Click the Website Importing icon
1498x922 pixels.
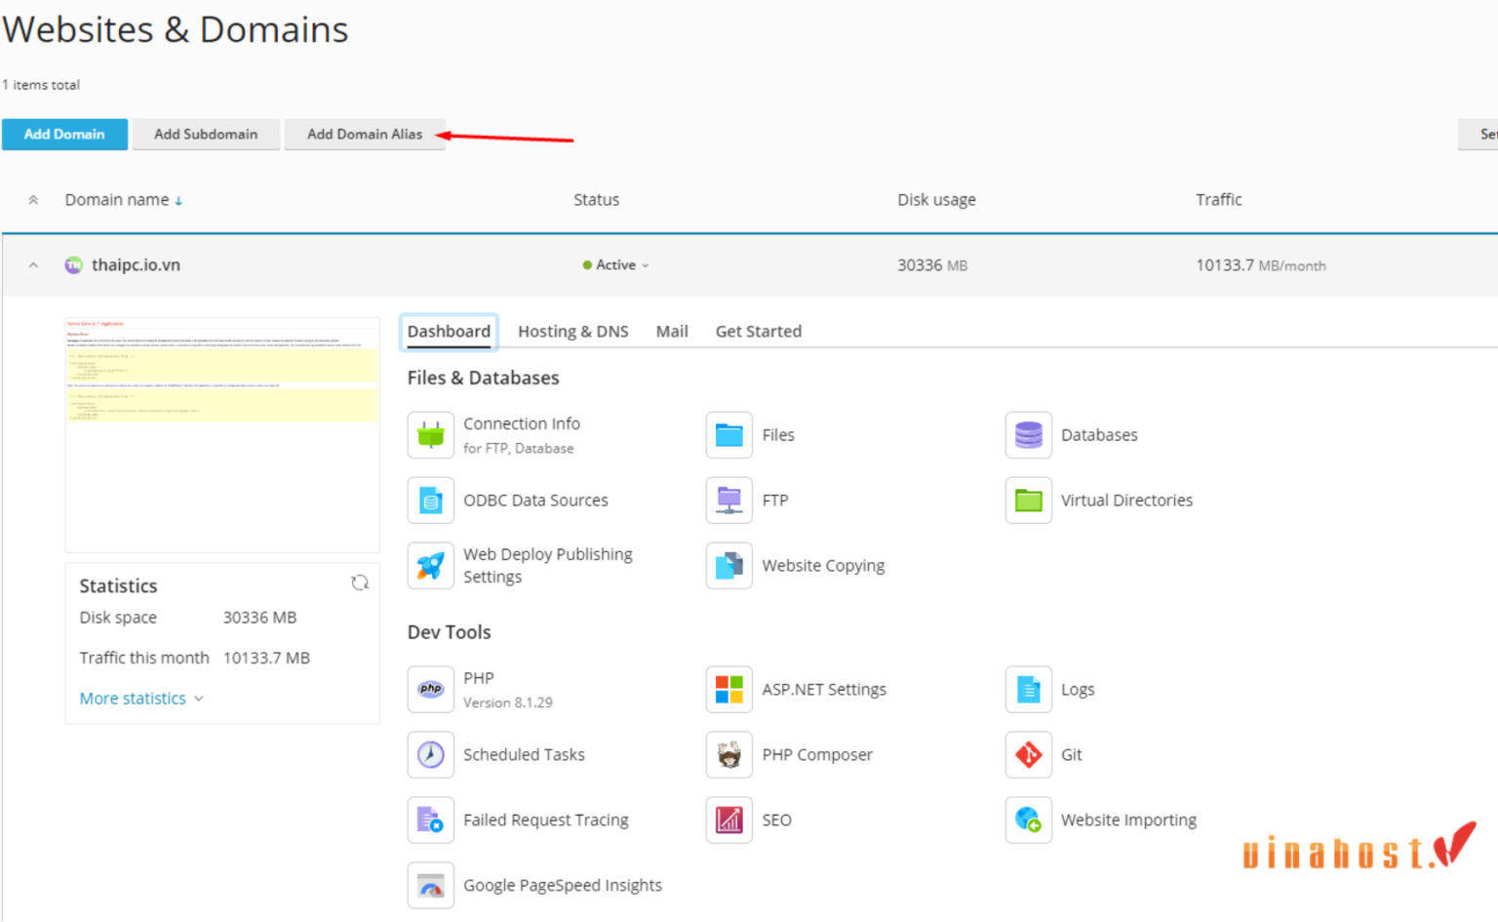tap(1028, 821)
